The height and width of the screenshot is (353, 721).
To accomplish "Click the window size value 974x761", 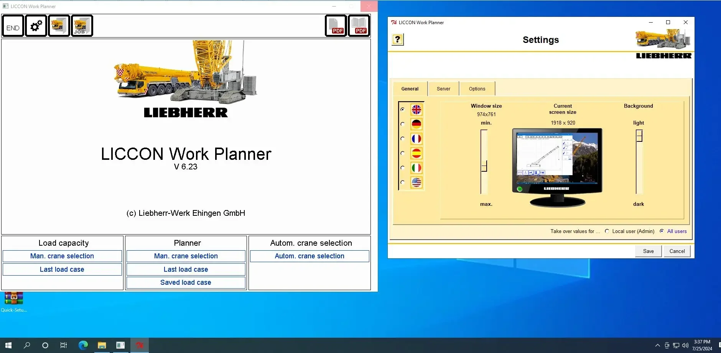I will coord(486,114).
